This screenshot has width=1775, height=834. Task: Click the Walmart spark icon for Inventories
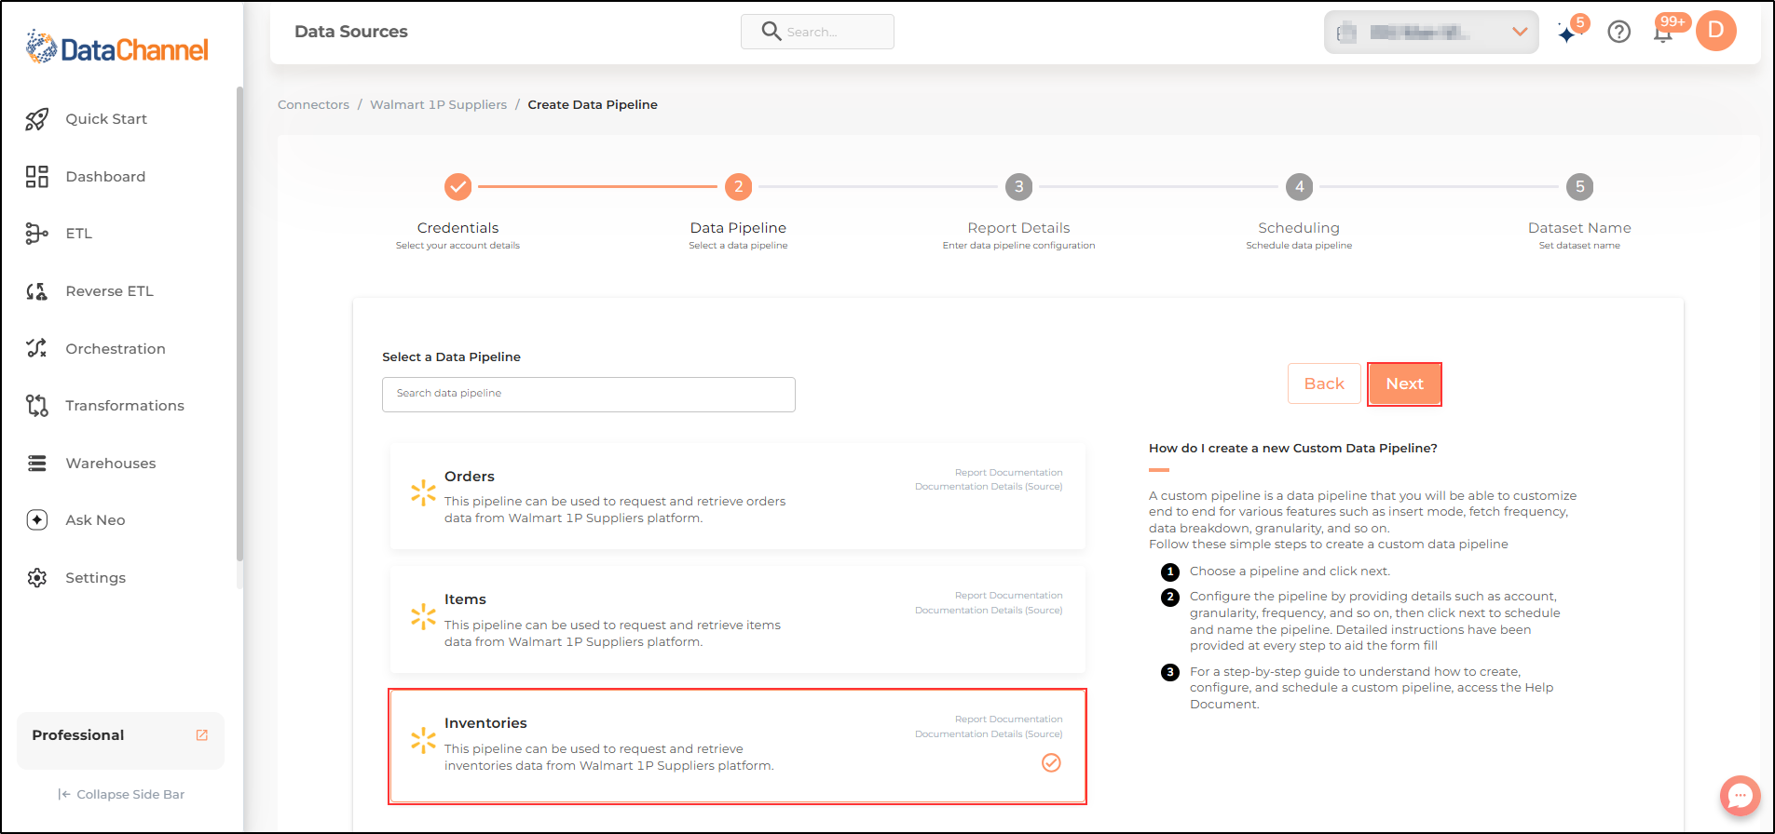(423, 740)
